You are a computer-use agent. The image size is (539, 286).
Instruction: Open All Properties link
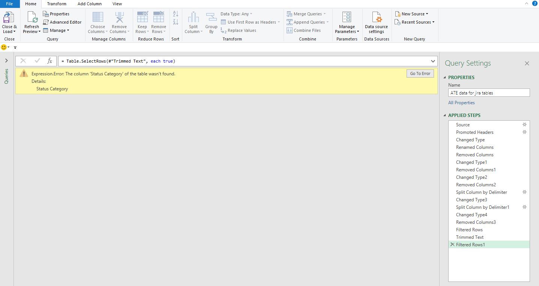(x=461, y=103)
